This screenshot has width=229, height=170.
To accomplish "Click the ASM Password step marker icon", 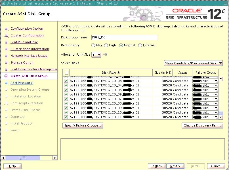I will pos(6,83).
